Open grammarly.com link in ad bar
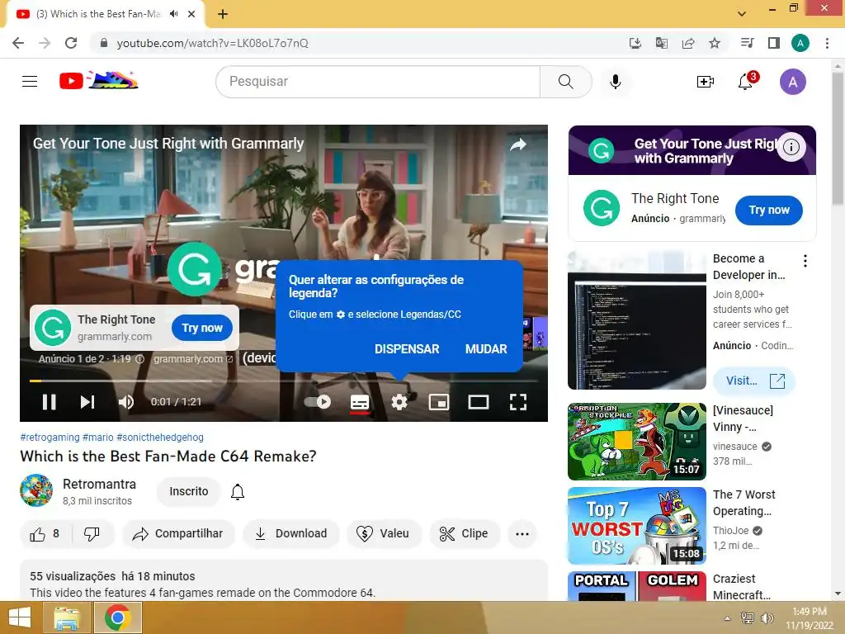Screen dimensions: 845x634 193,359
